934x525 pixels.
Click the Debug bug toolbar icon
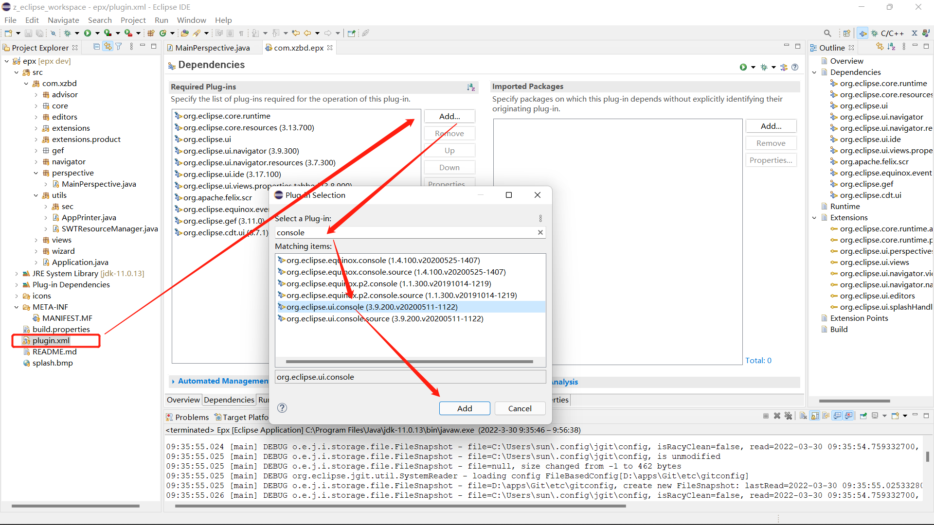click(x=68, y=33)
